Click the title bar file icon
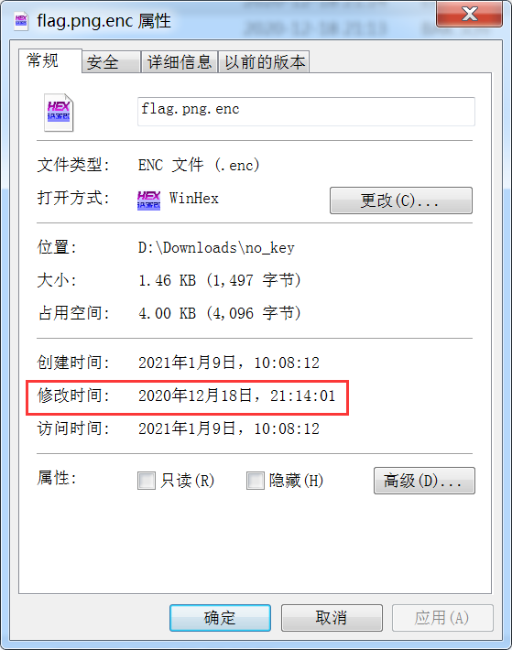 point(21,20)
